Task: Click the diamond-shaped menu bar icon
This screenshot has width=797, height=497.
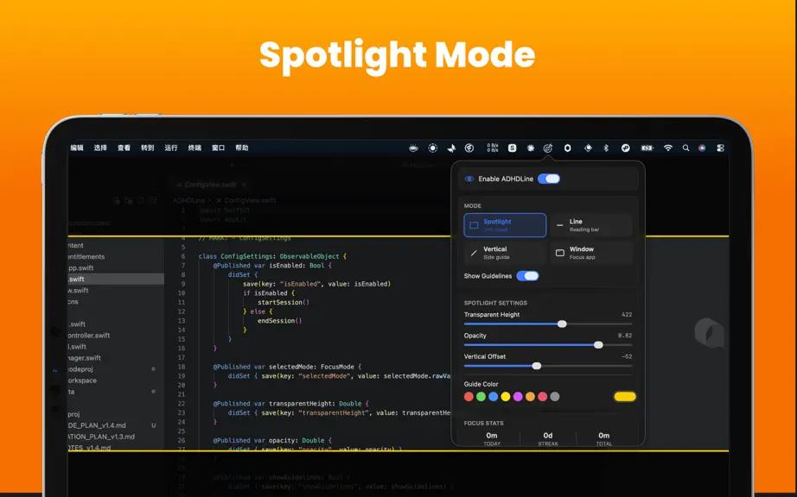Action: [x=588, y=148]
